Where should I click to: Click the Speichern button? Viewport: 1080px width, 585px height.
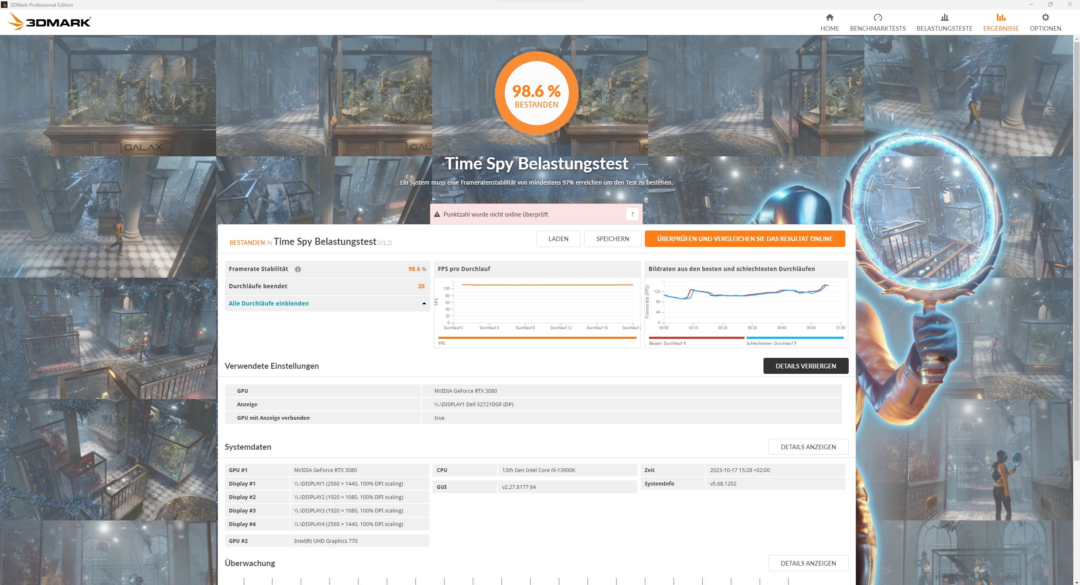coord(612,239)
